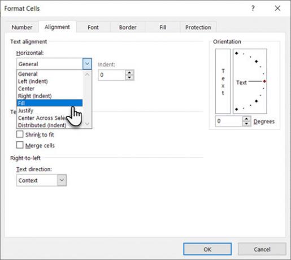Click the red diamond orientation marker
Screen dimensions: 291x260
click(264, 81)
